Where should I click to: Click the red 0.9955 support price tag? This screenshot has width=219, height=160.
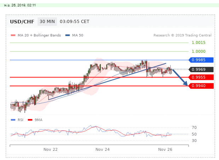pos(201,77)
